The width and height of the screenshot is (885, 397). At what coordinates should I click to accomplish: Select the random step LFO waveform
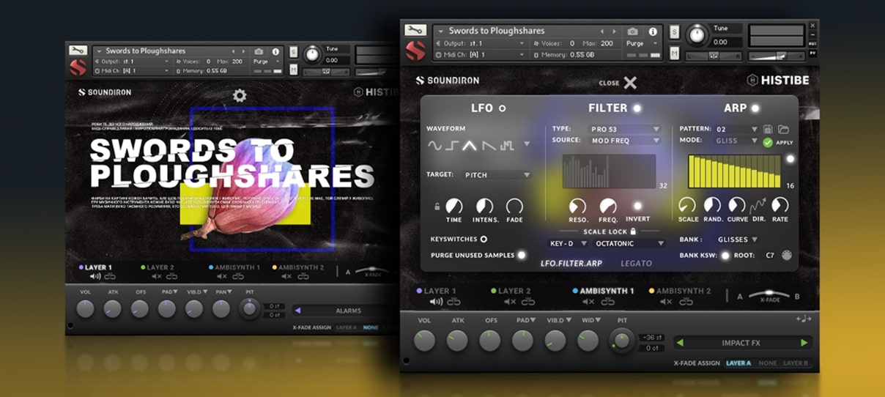[x=508, y=145]
